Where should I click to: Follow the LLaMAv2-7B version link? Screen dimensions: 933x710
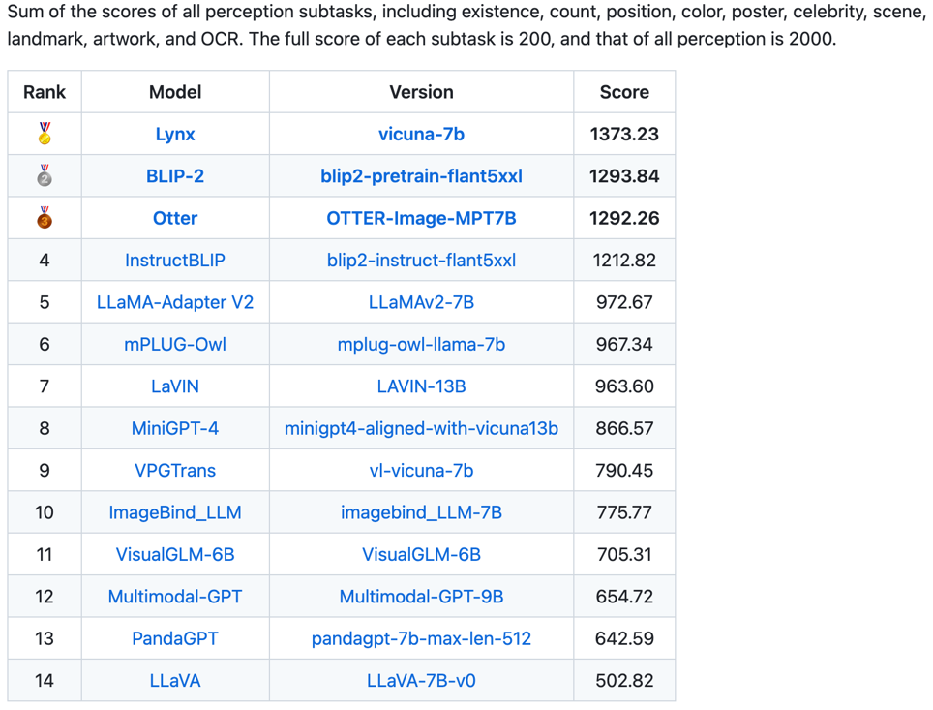(x=421, y=302)
